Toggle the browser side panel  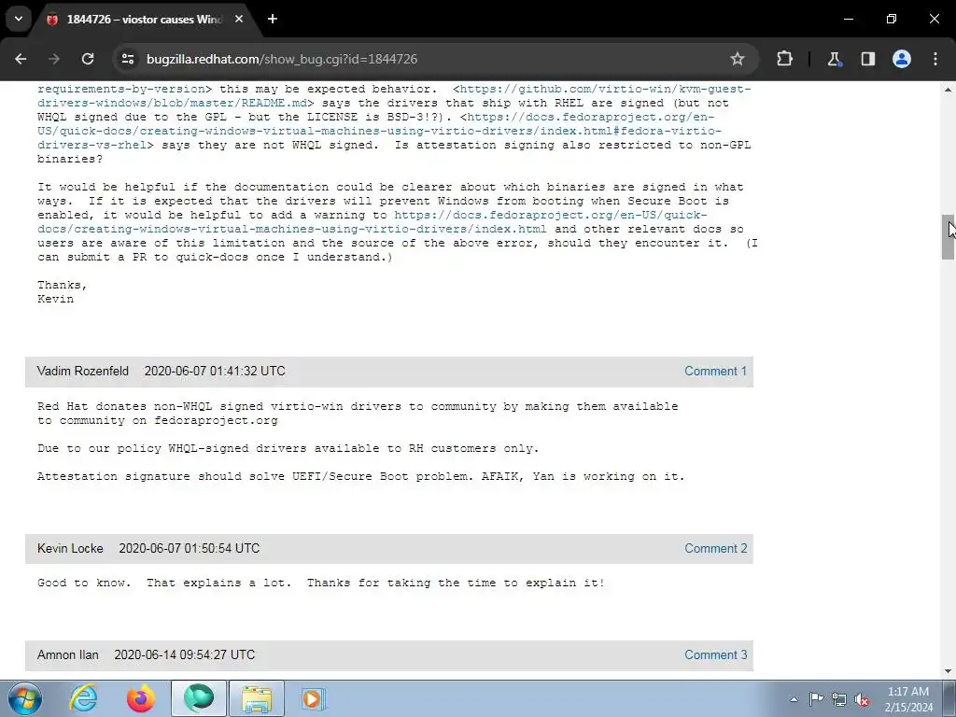point(867,59)
